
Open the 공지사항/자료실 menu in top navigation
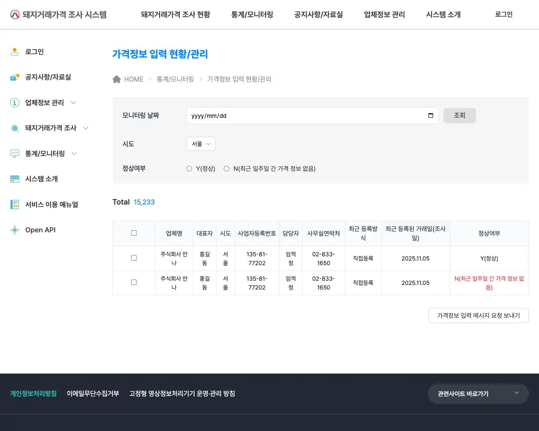click(318, 14)
